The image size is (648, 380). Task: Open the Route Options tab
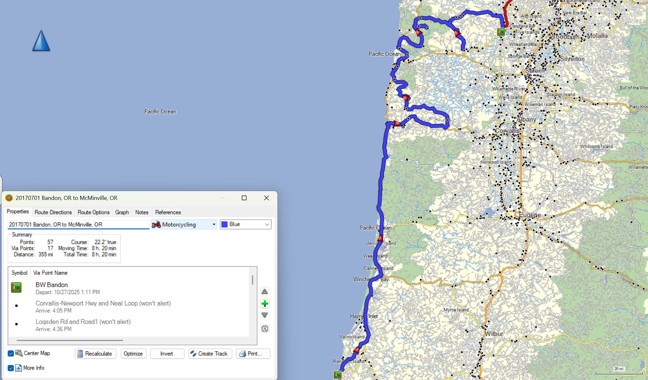94,212
